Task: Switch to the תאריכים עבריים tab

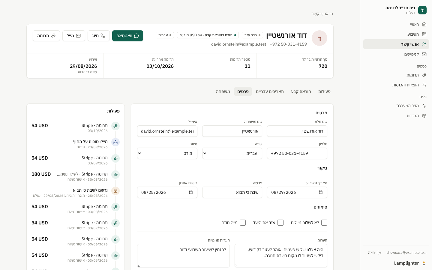Action: pos(270,91)
